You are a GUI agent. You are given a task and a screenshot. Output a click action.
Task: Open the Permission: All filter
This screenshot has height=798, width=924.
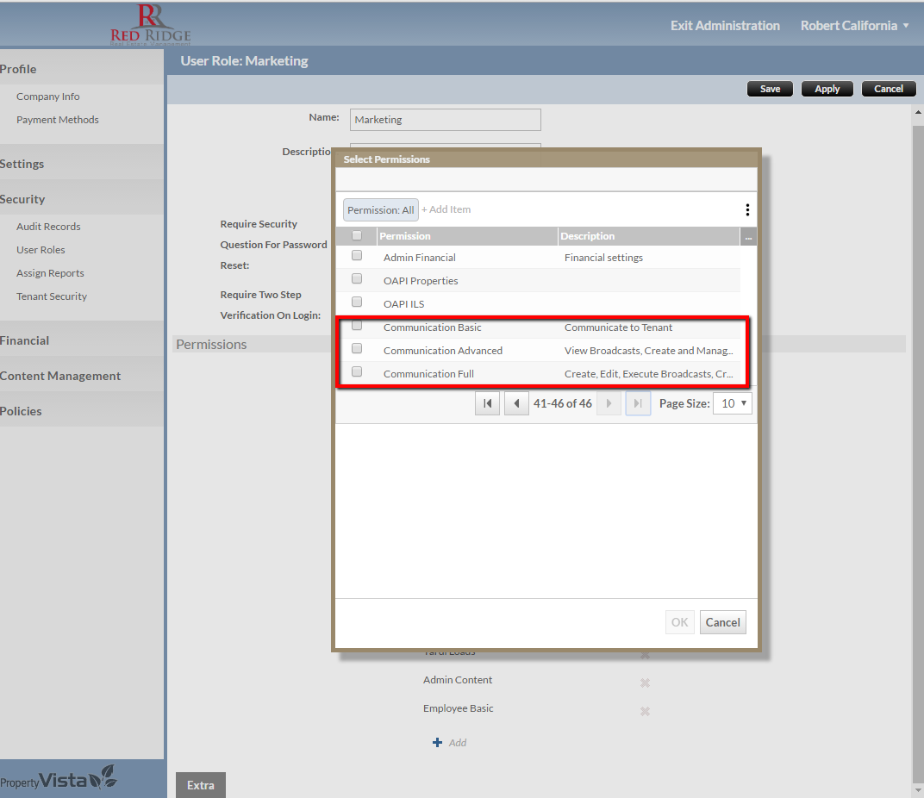pyautogui.click(x=381, y=209)
